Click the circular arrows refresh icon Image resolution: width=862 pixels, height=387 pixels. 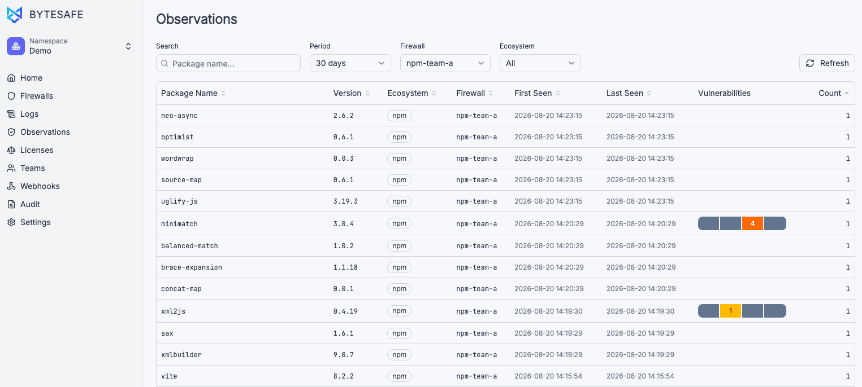(810, 63)
